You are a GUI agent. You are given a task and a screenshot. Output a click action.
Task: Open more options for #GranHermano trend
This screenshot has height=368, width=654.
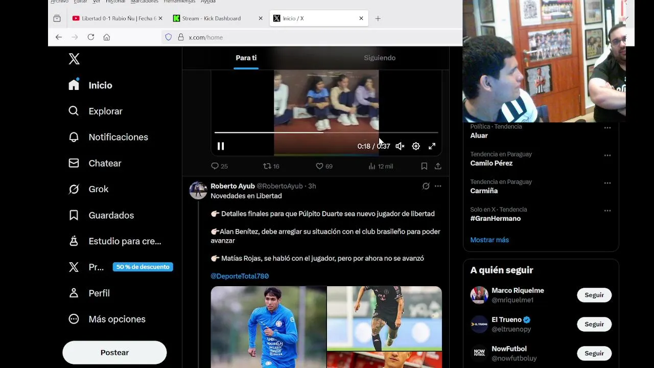(608, 211)
